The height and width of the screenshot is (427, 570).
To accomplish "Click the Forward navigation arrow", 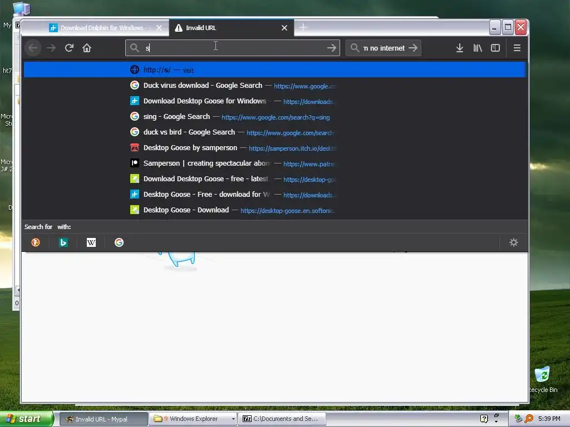I will click(x=51, y=48).
